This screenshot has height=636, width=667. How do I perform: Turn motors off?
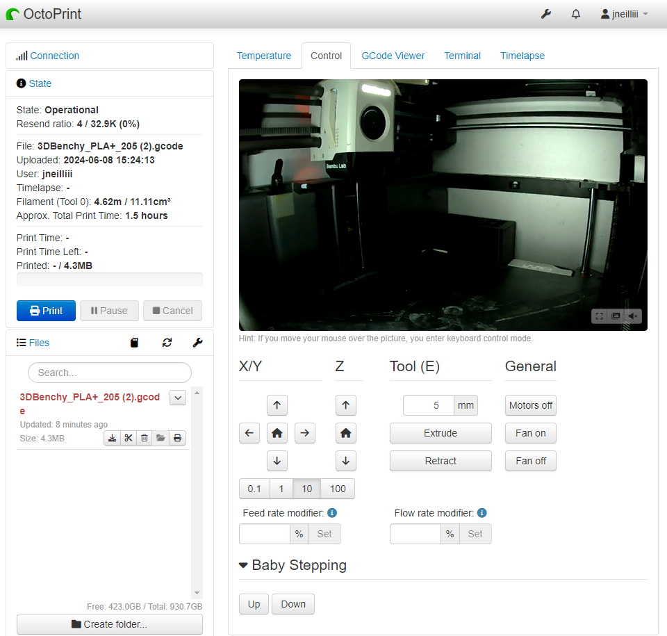[531, 405]
